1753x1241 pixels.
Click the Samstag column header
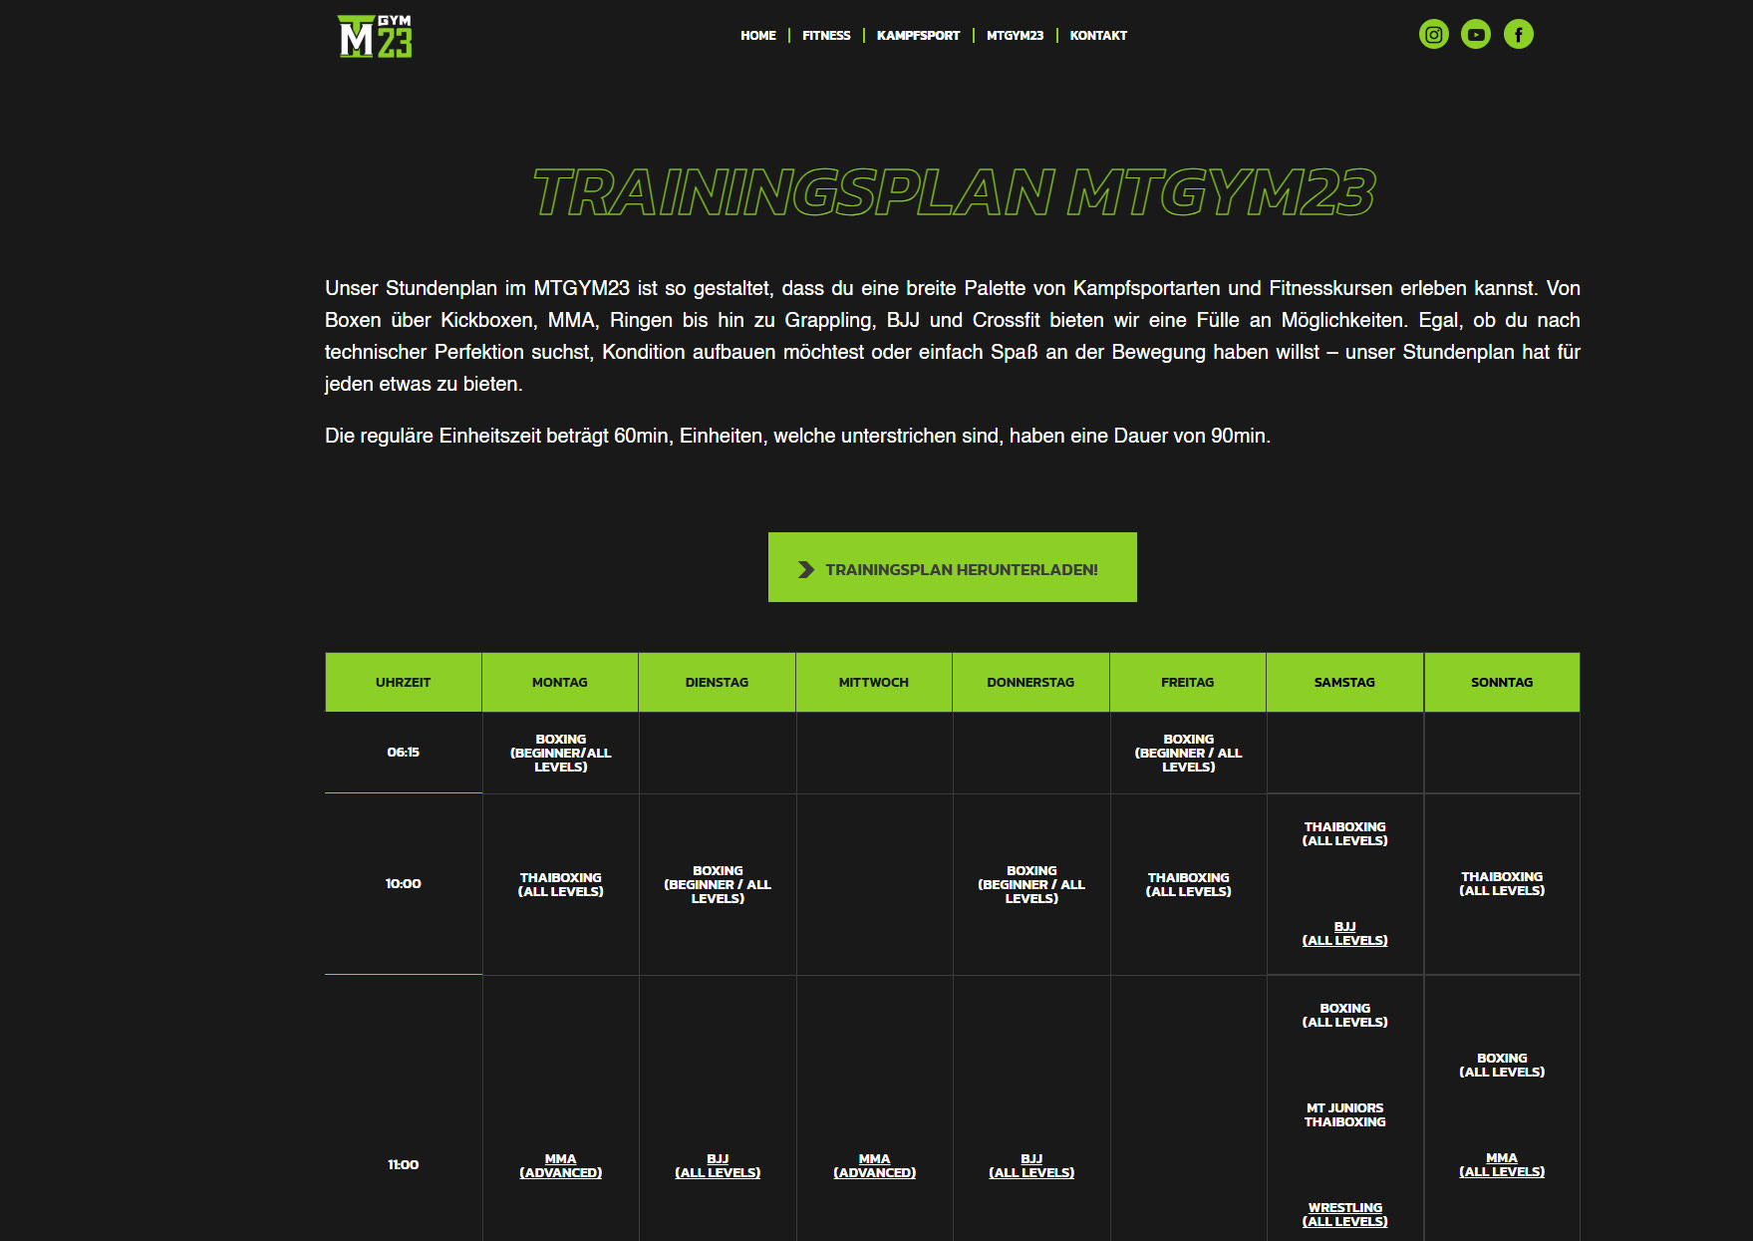tap(1344, 682)
